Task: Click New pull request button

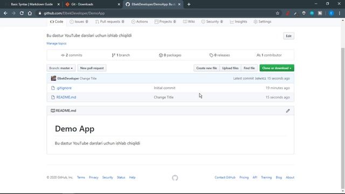Action: pyautogui.click(x=92, y=68)
